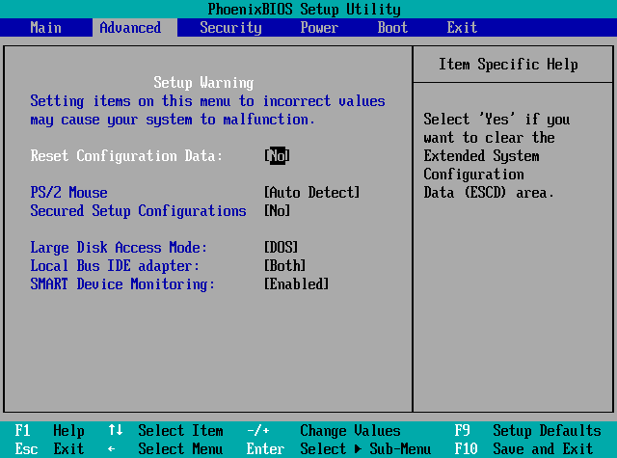Image resolution: width=617 pixels, height=458 pixels.
Task: Click the F1 Help key hint
Action: (x=49, y=431)
